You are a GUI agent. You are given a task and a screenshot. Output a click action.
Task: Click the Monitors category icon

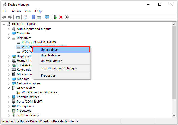pos(14,79)
